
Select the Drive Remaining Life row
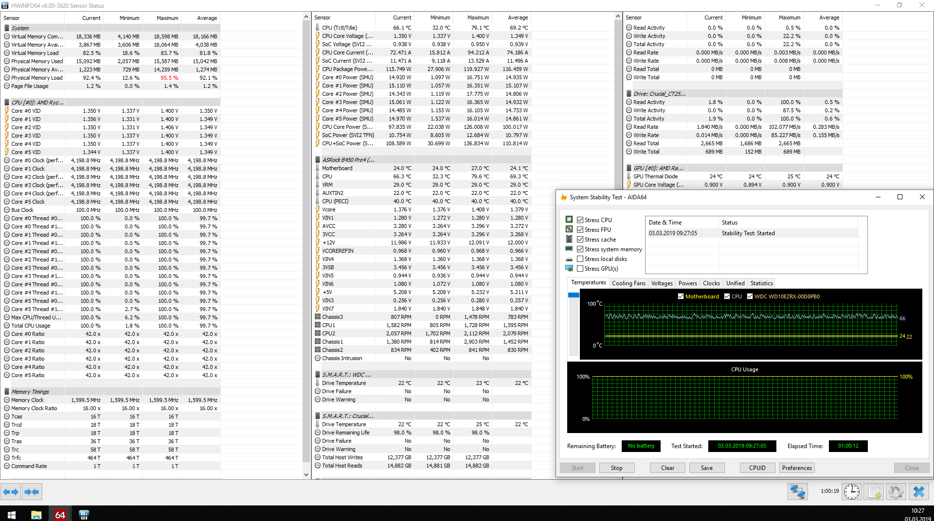click(422, 433)
